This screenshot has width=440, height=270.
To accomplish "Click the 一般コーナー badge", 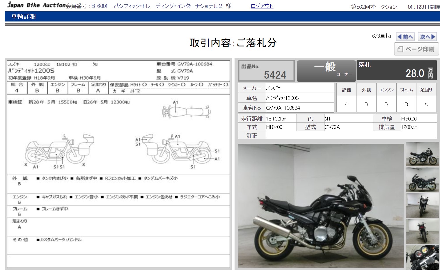I will [326, 71].
